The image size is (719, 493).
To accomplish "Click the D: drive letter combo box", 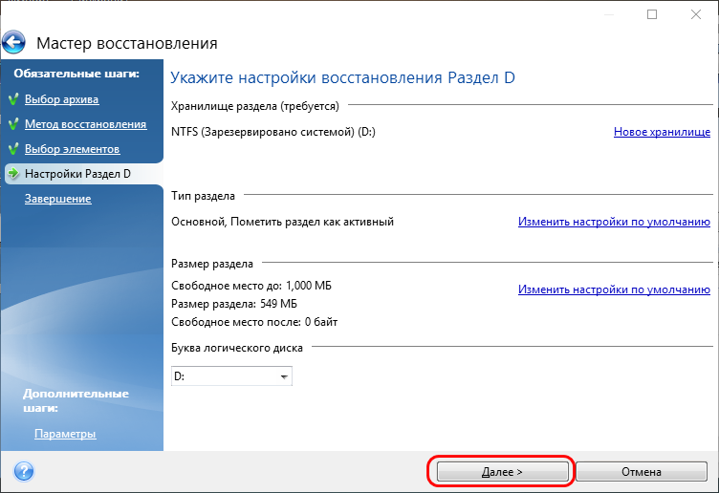I will (231, 376).
